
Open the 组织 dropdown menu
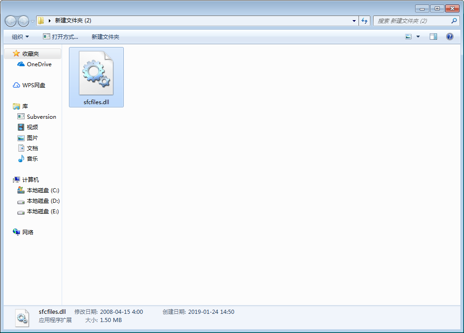[20, 37]
